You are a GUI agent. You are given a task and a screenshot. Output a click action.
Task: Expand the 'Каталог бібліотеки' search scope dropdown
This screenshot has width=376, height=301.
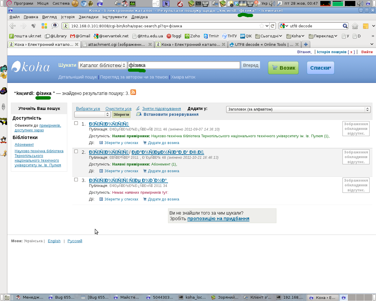[102, 65]
